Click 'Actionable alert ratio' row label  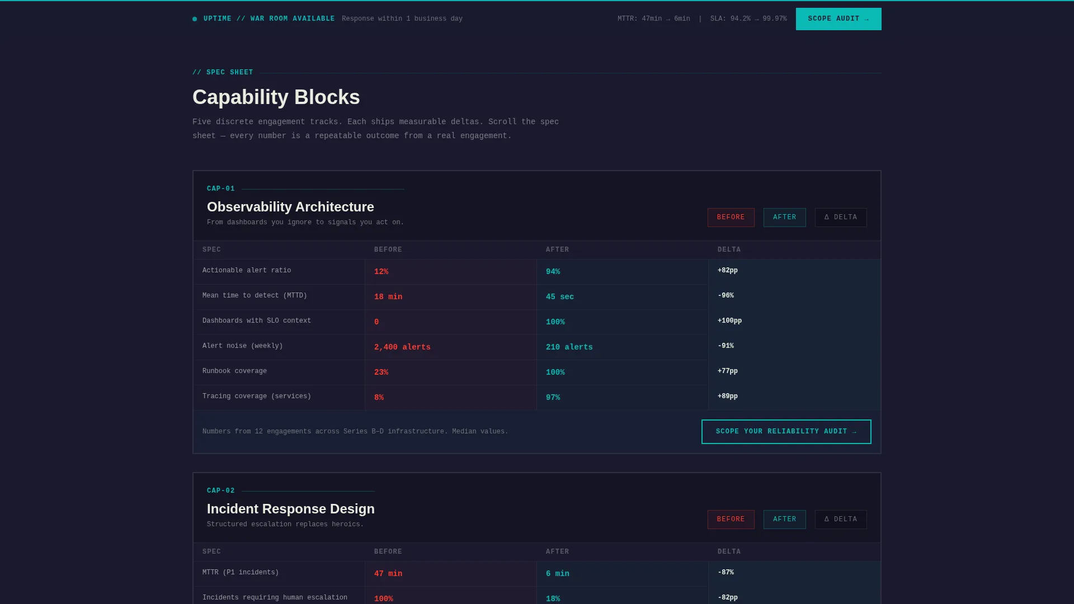coord(247,271)
